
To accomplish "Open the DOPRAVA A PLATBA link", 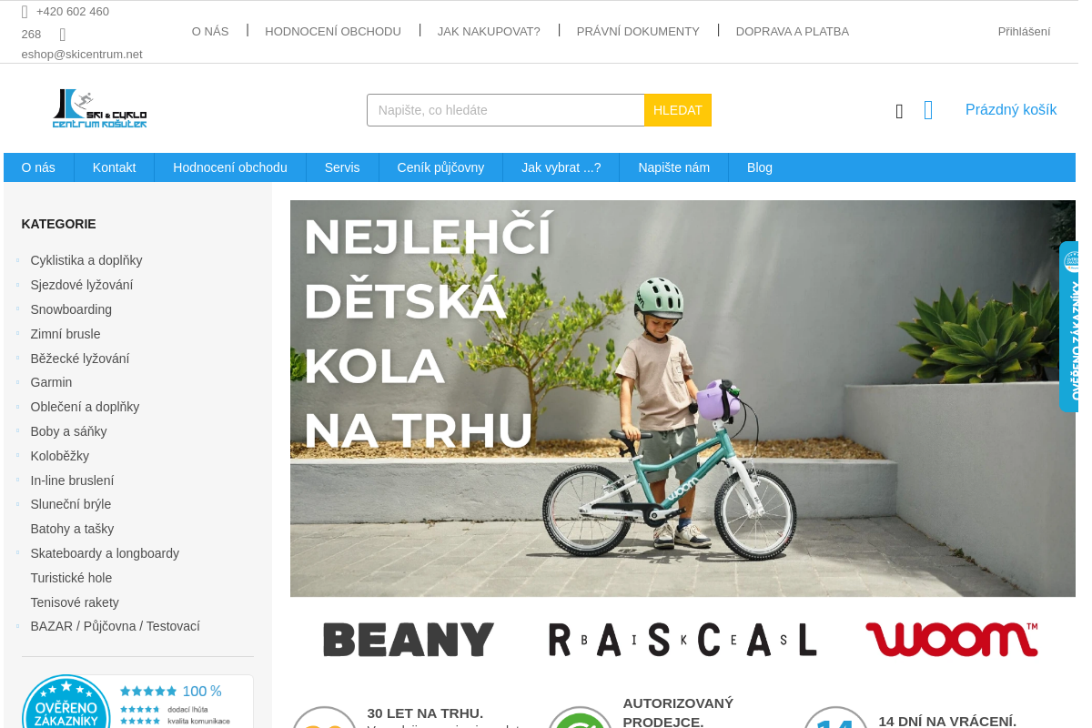I will click(x=793, y=31).
